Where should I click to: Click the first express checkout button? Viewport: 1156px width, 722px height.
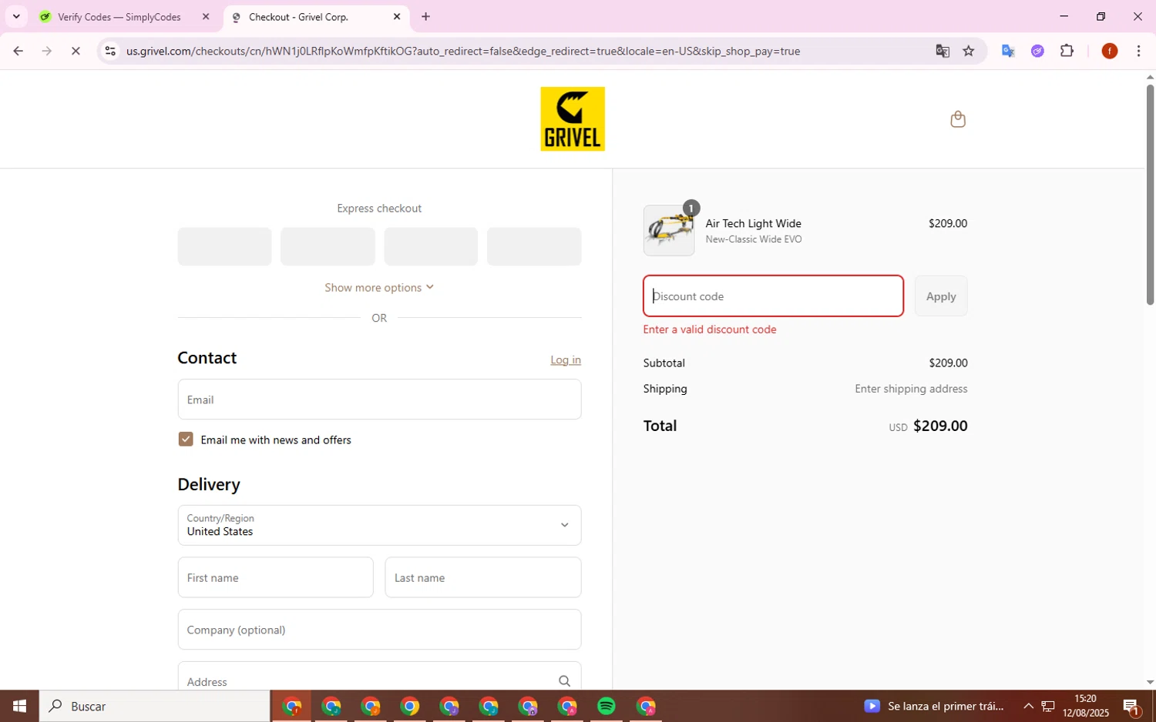[x=224, y=246]
